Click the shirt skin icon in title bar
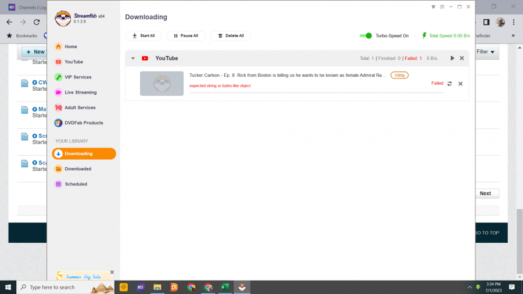 point(434,6)
